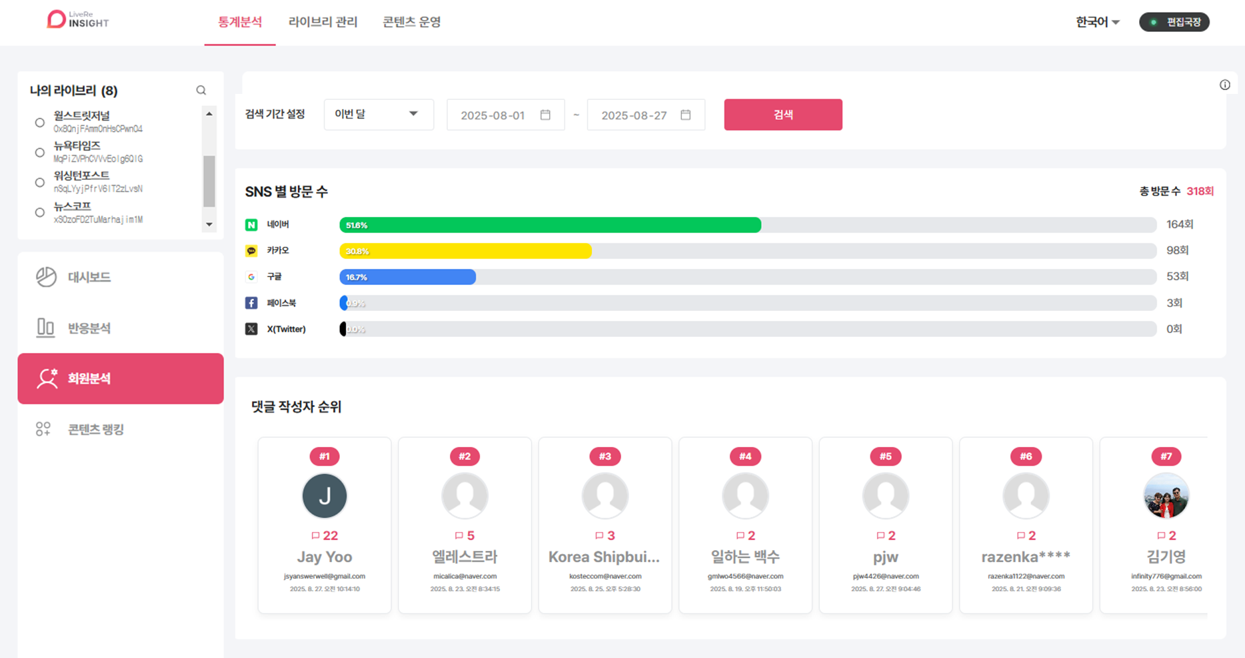The width and height of the screenshot is (1245, 658).
Task: Click the 53회 Google visit count
Action: coord(1178,276)
